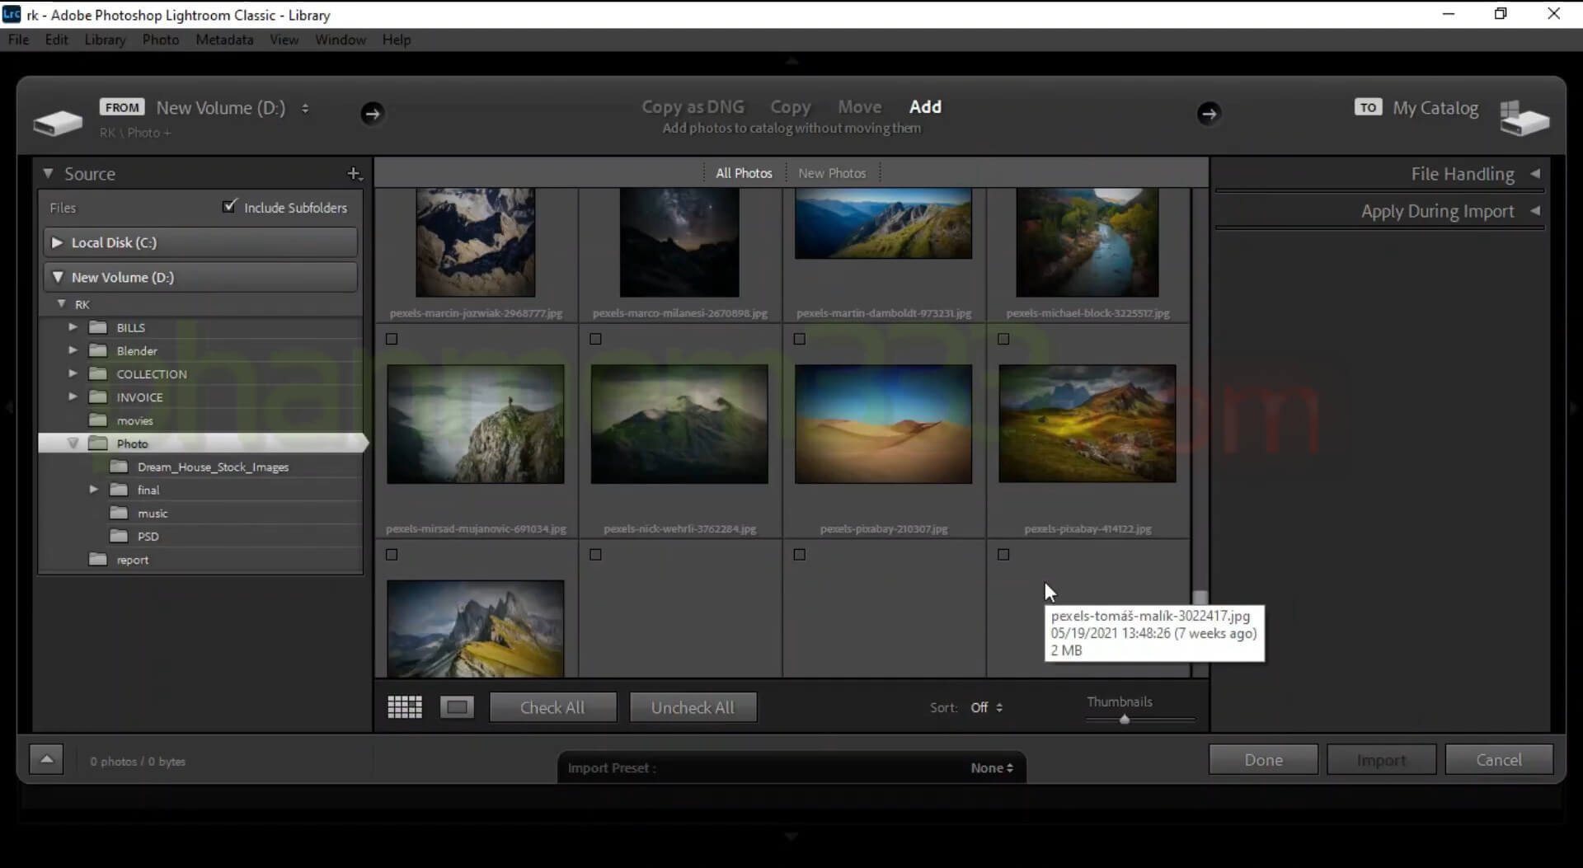Click the Uncheck All button

[x=693, y=706]
